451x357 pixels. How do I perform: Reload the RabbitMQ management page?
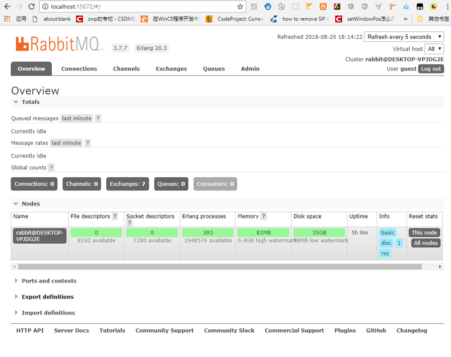coord(32,7)
